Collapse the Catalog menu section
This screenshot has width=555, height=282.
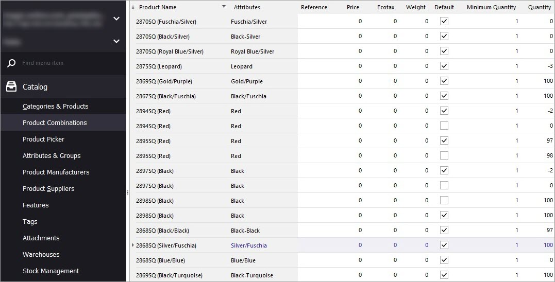[x=63, y=86]
